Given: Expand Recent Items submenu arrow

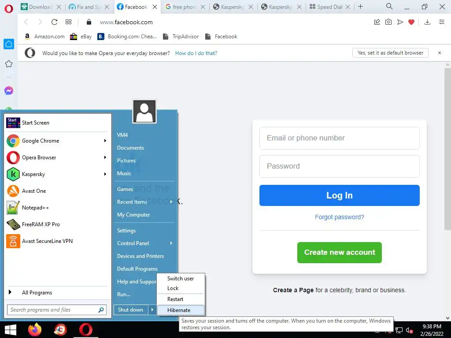Looking at the screenshot, I should click(171, 202).
